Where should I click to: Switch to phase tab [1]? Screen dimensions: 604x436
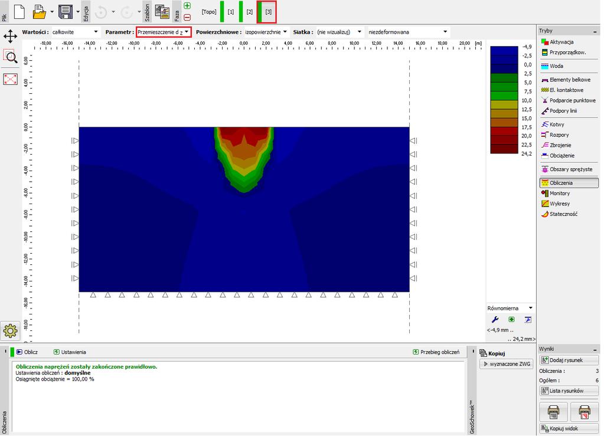(231, 12)
